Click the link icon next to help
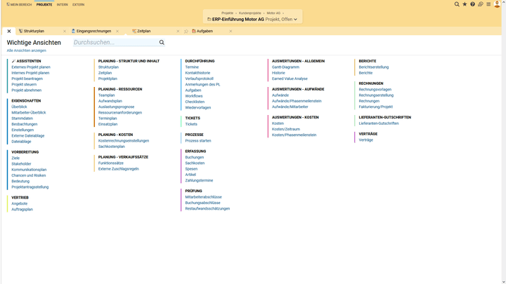The height and width of the screenshot is (284, 506). click(x=481, y=4)
